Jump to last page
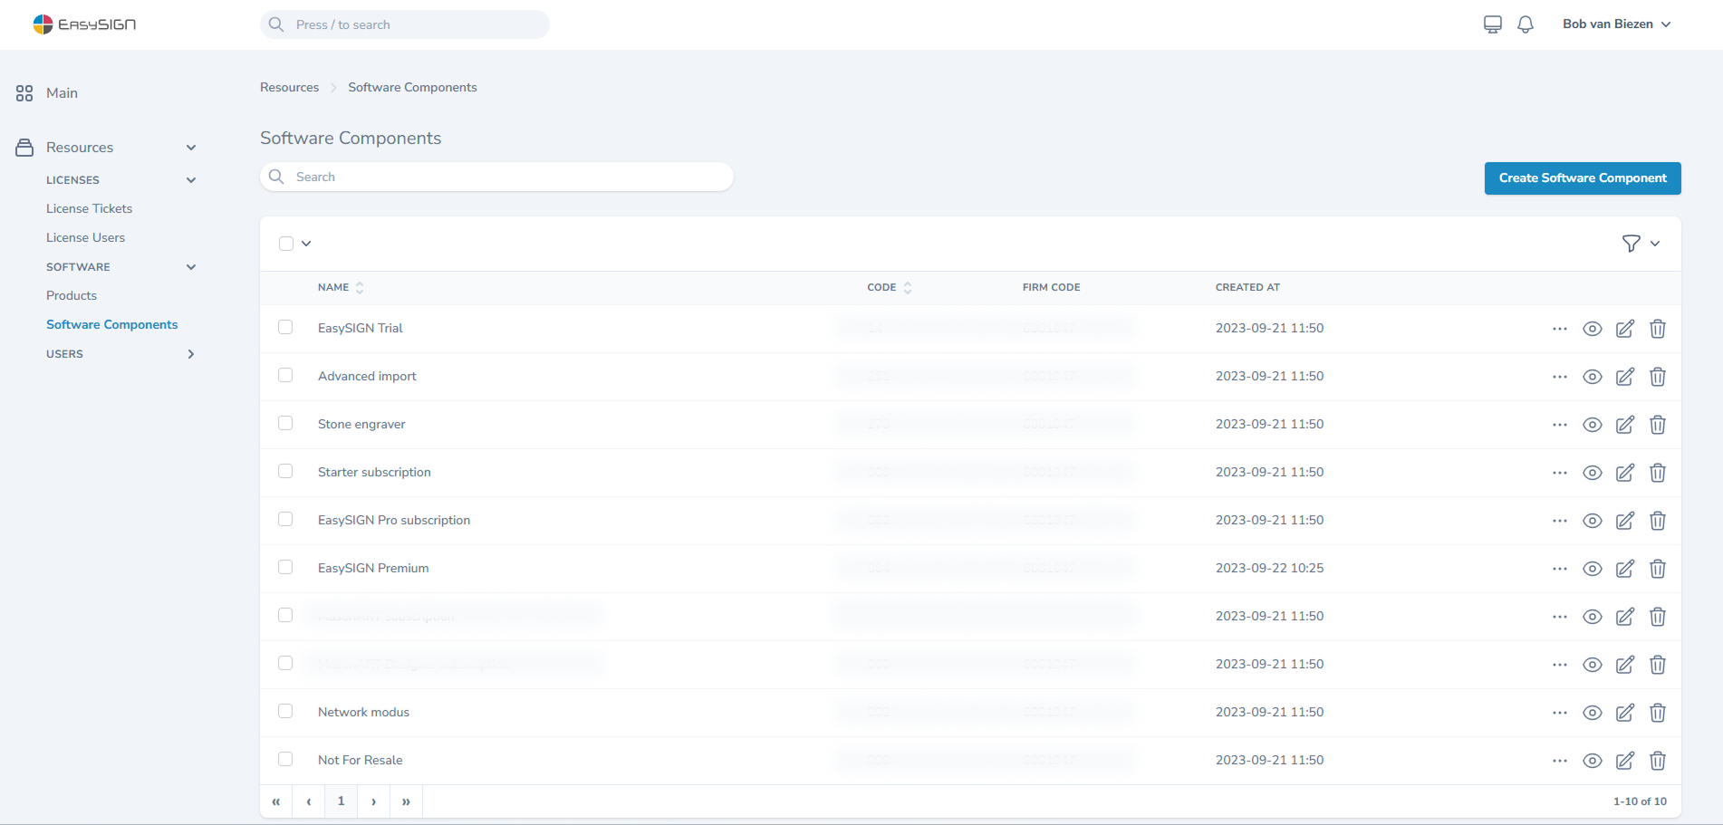1723x825 pixels. pyautogui.click(x=407, y=801)
